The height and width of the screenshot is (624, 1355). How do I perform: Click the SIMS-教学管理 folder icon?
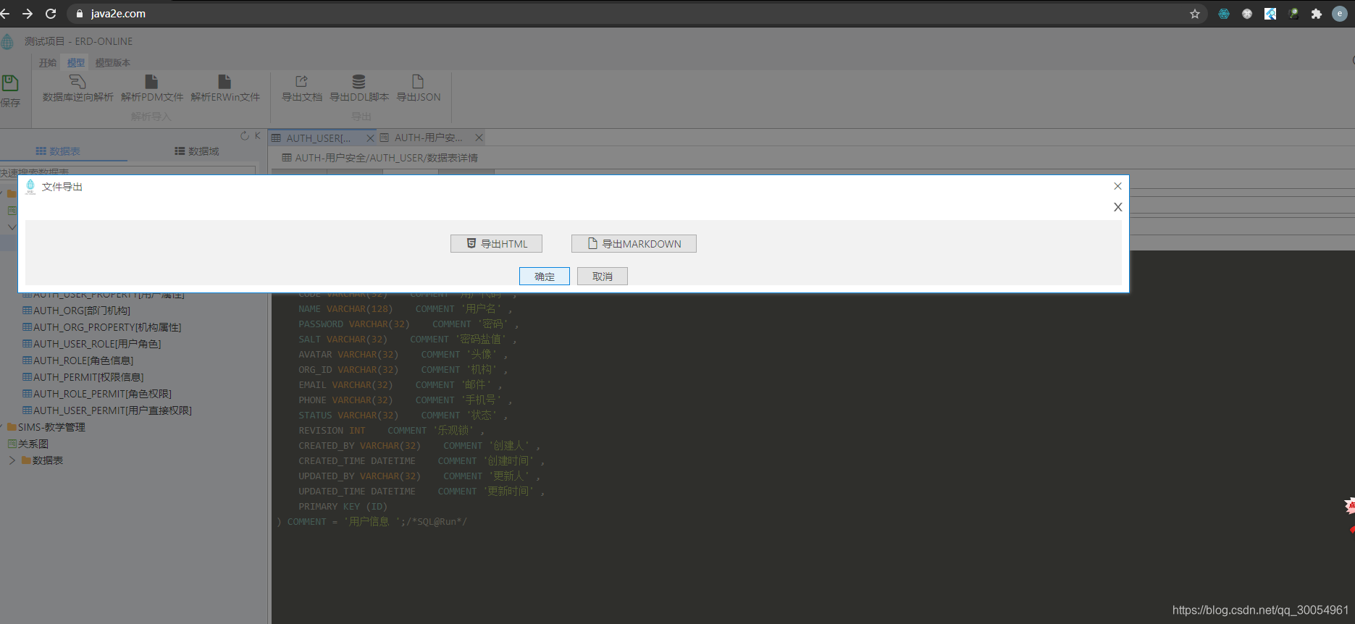[x=12, y=427]
